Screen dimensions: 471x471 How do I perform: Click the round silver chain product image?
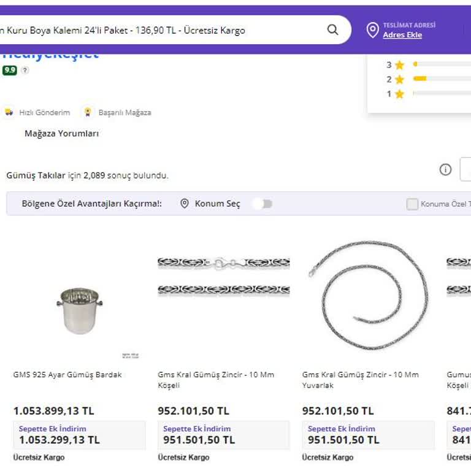click(x=368, y=294)
